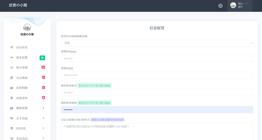The width and height of the screenshot is (262, 140).
Task: Click the 后台首页 navigation arrow icon
Action: tap(12, 47)
